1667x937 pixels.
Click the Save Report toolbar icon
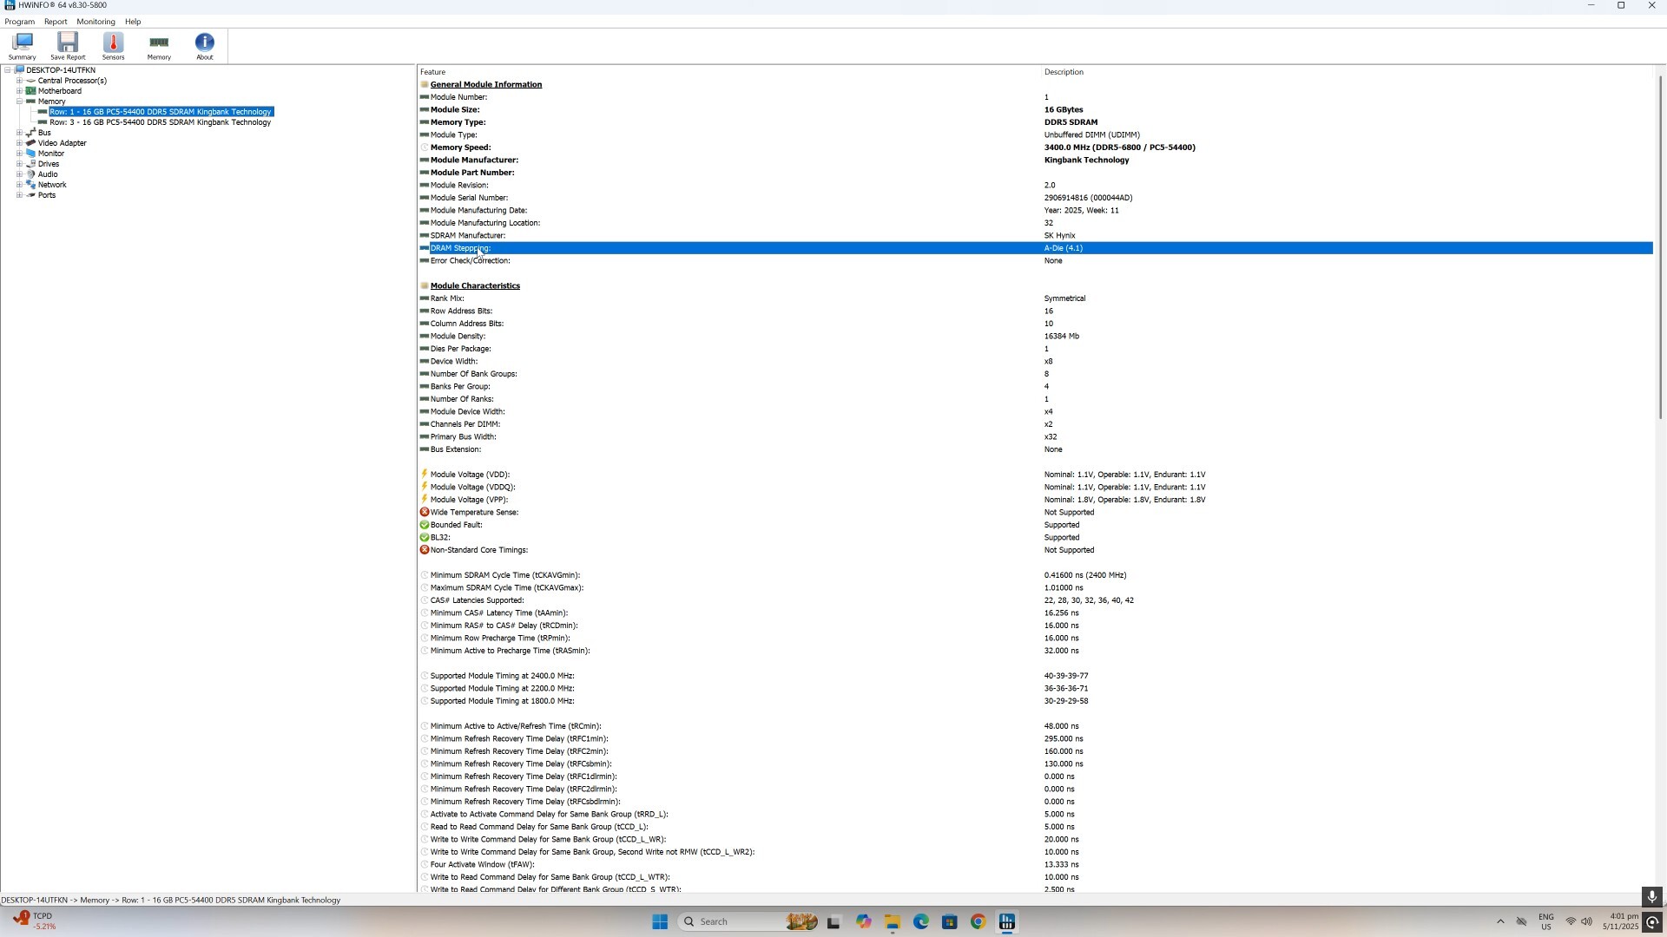coord(67,45)
